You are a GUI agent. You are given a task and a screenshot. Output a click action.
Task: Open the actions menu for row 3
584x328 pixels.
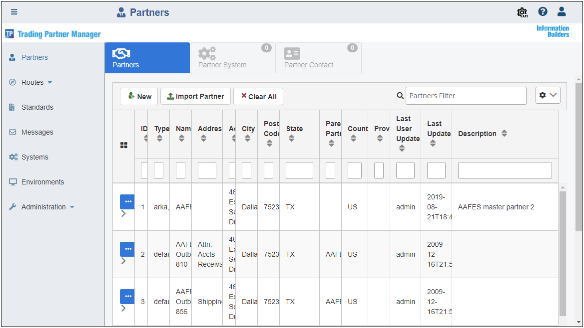[127, 297]
